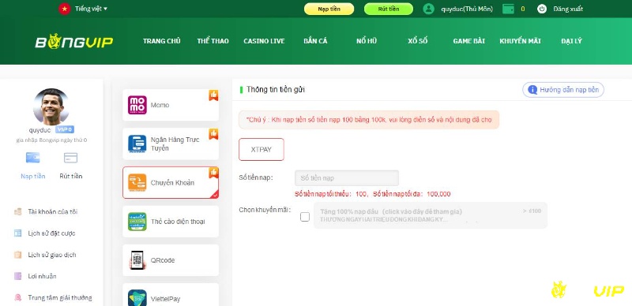
Task: Click the info icon in Hướng dẫn button
Action: coord(532,90)
